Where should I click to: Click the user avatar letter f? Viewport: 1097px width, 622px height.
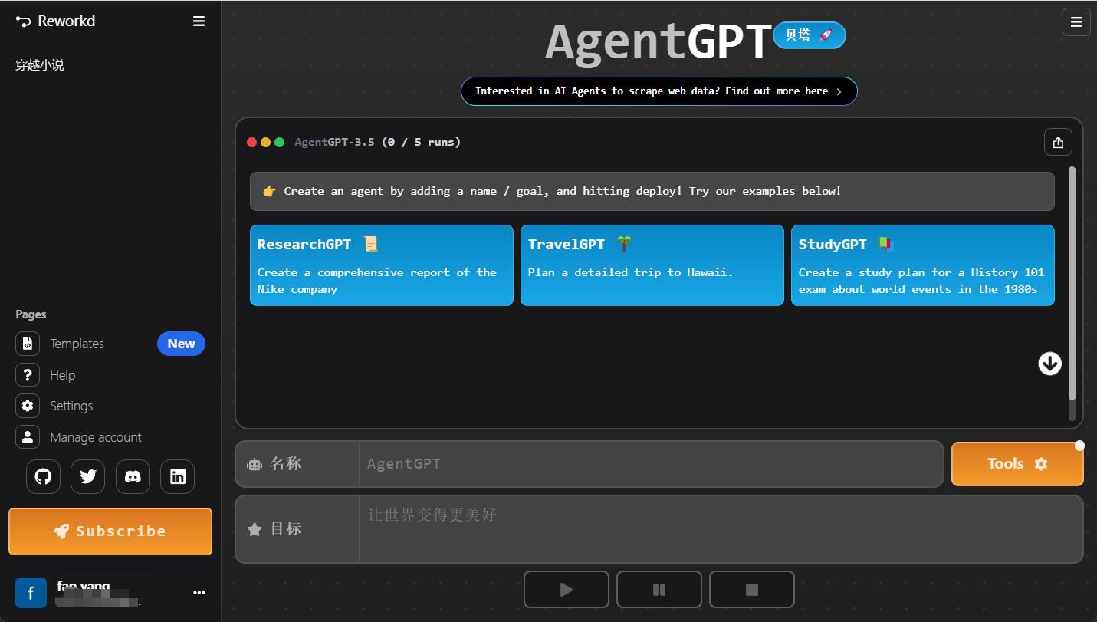(x=31, y=593)
